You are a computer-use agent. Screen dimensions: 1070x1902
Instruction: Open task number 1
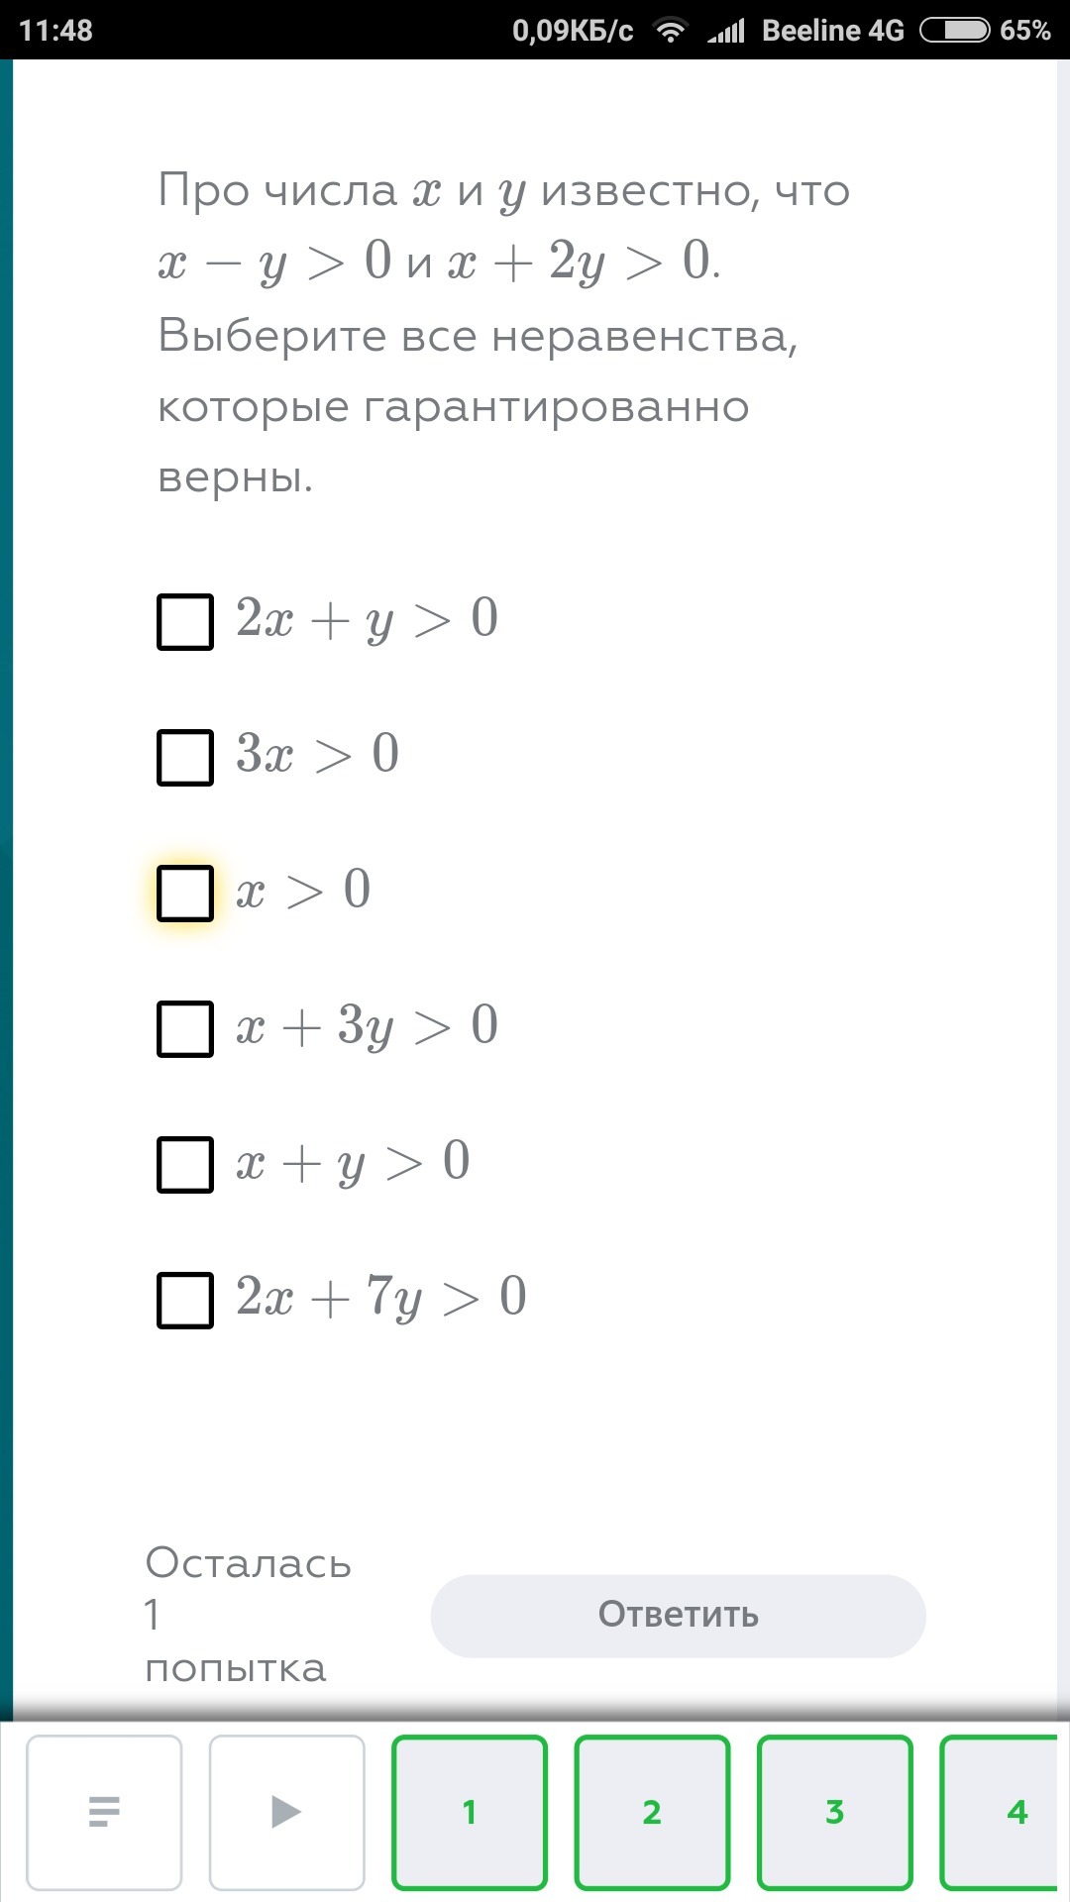pyautogui.click(x=469, y=1810)
